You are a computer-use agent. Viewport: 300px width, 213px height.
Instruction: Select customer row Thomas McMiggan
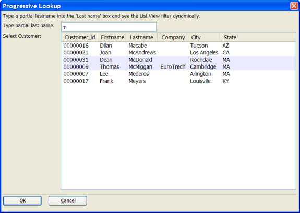179,67
